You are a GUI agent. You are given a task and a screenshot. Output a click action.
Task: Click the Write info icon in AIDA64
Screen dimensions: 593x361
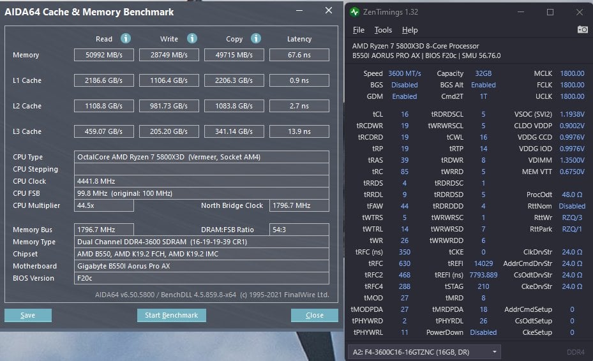[x=192, y=38]
